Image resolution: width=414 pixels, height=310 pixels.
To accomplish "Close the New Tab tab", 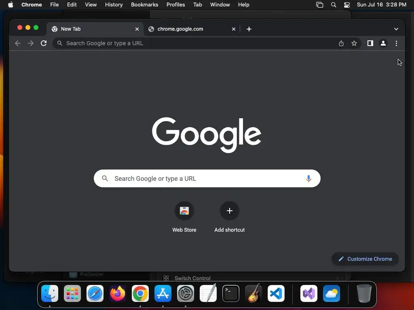I will (x=137, y=29).
